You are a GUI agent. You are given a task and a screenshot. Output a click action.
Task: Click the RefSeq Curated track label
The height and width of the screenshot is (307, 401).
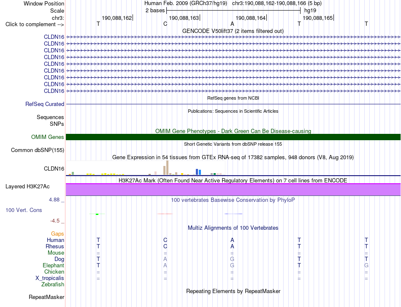(44, 104)
